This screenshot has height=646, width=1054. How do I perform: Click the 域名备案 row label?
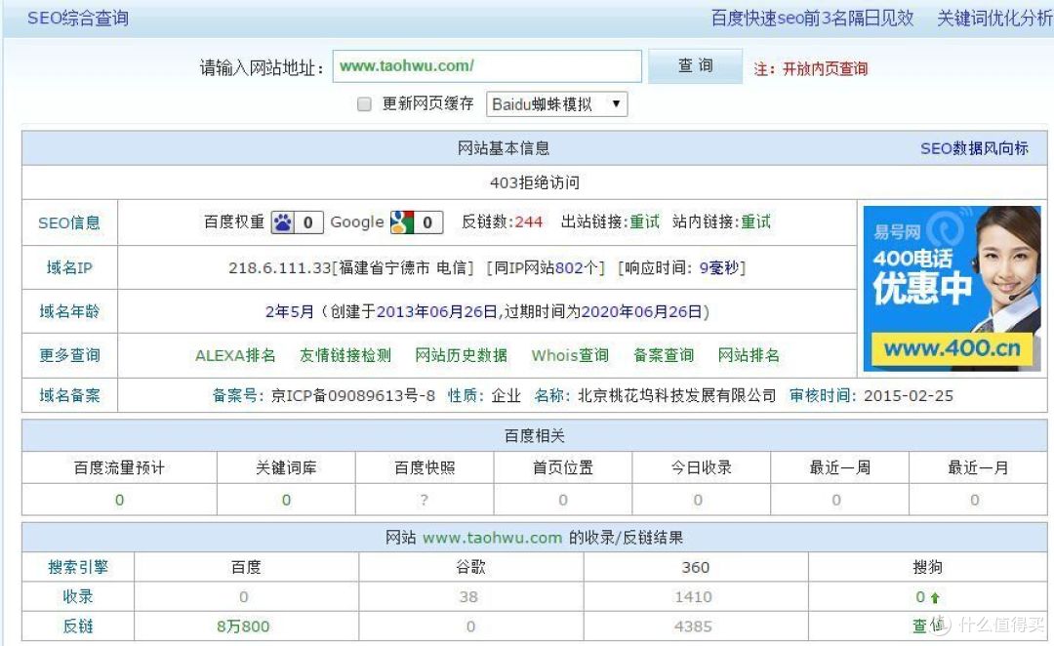tap(69, 396)
